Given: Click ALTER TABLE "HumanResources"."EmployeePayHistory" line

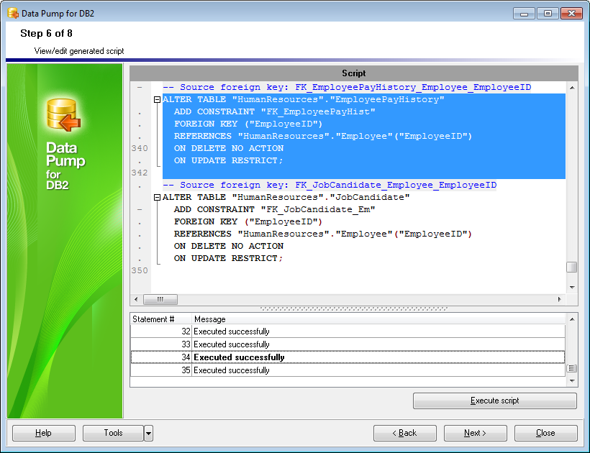Looking at the screenshot, I should (x=304, y=100).
